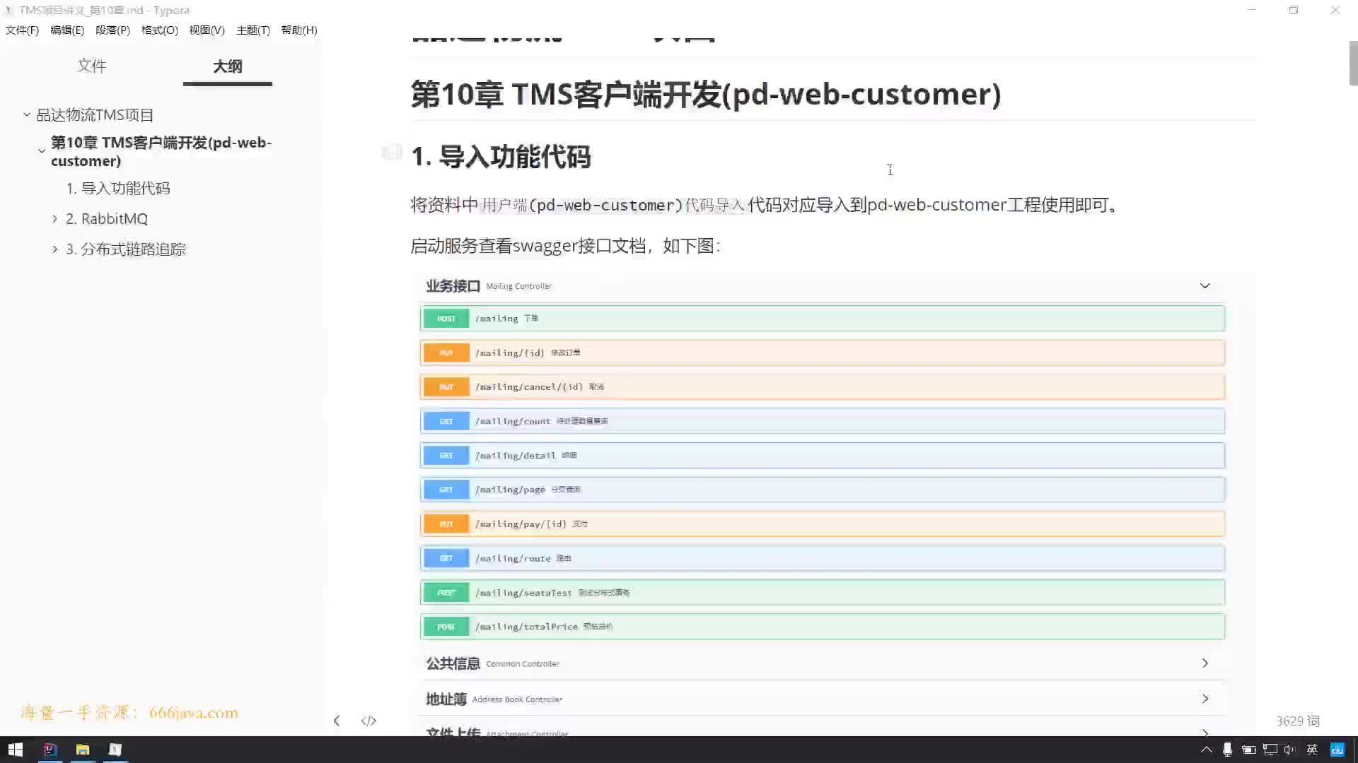Collapse the 品达物流TMS项目 outline node
This screenshot has width=1358, height=763.
[x=27, y=114]
